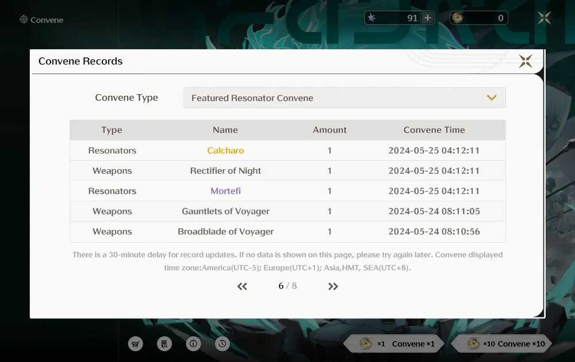Click the Convene title in top-left

tap(47, 20)
